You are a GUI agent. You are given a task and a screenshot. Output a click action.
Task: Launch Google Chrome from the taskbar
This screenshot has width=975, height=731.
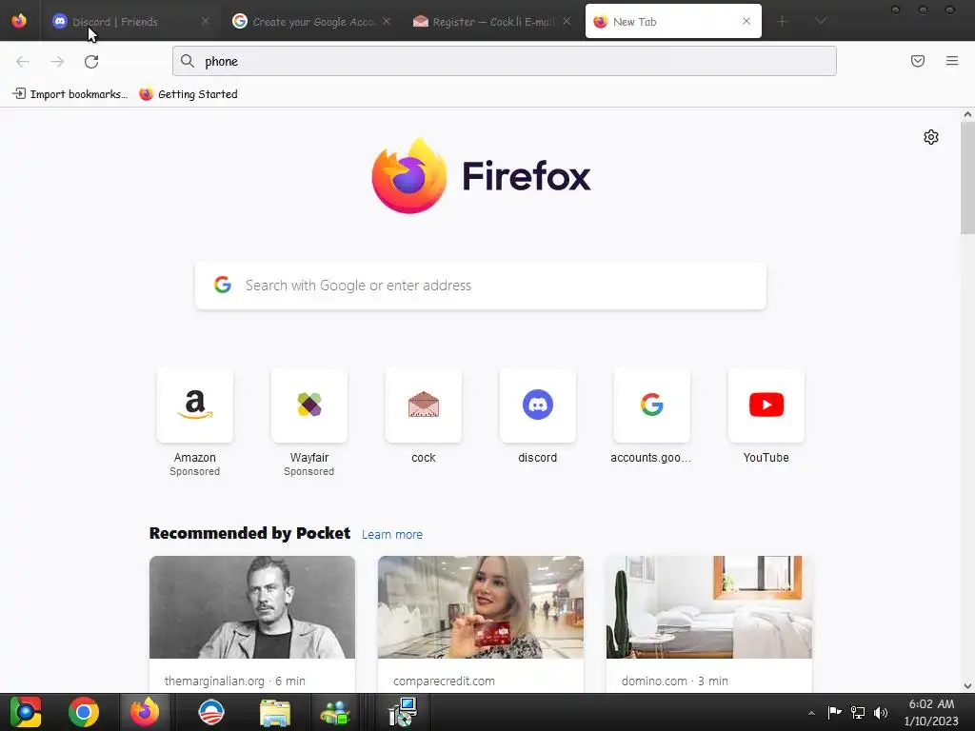point(84,712)
